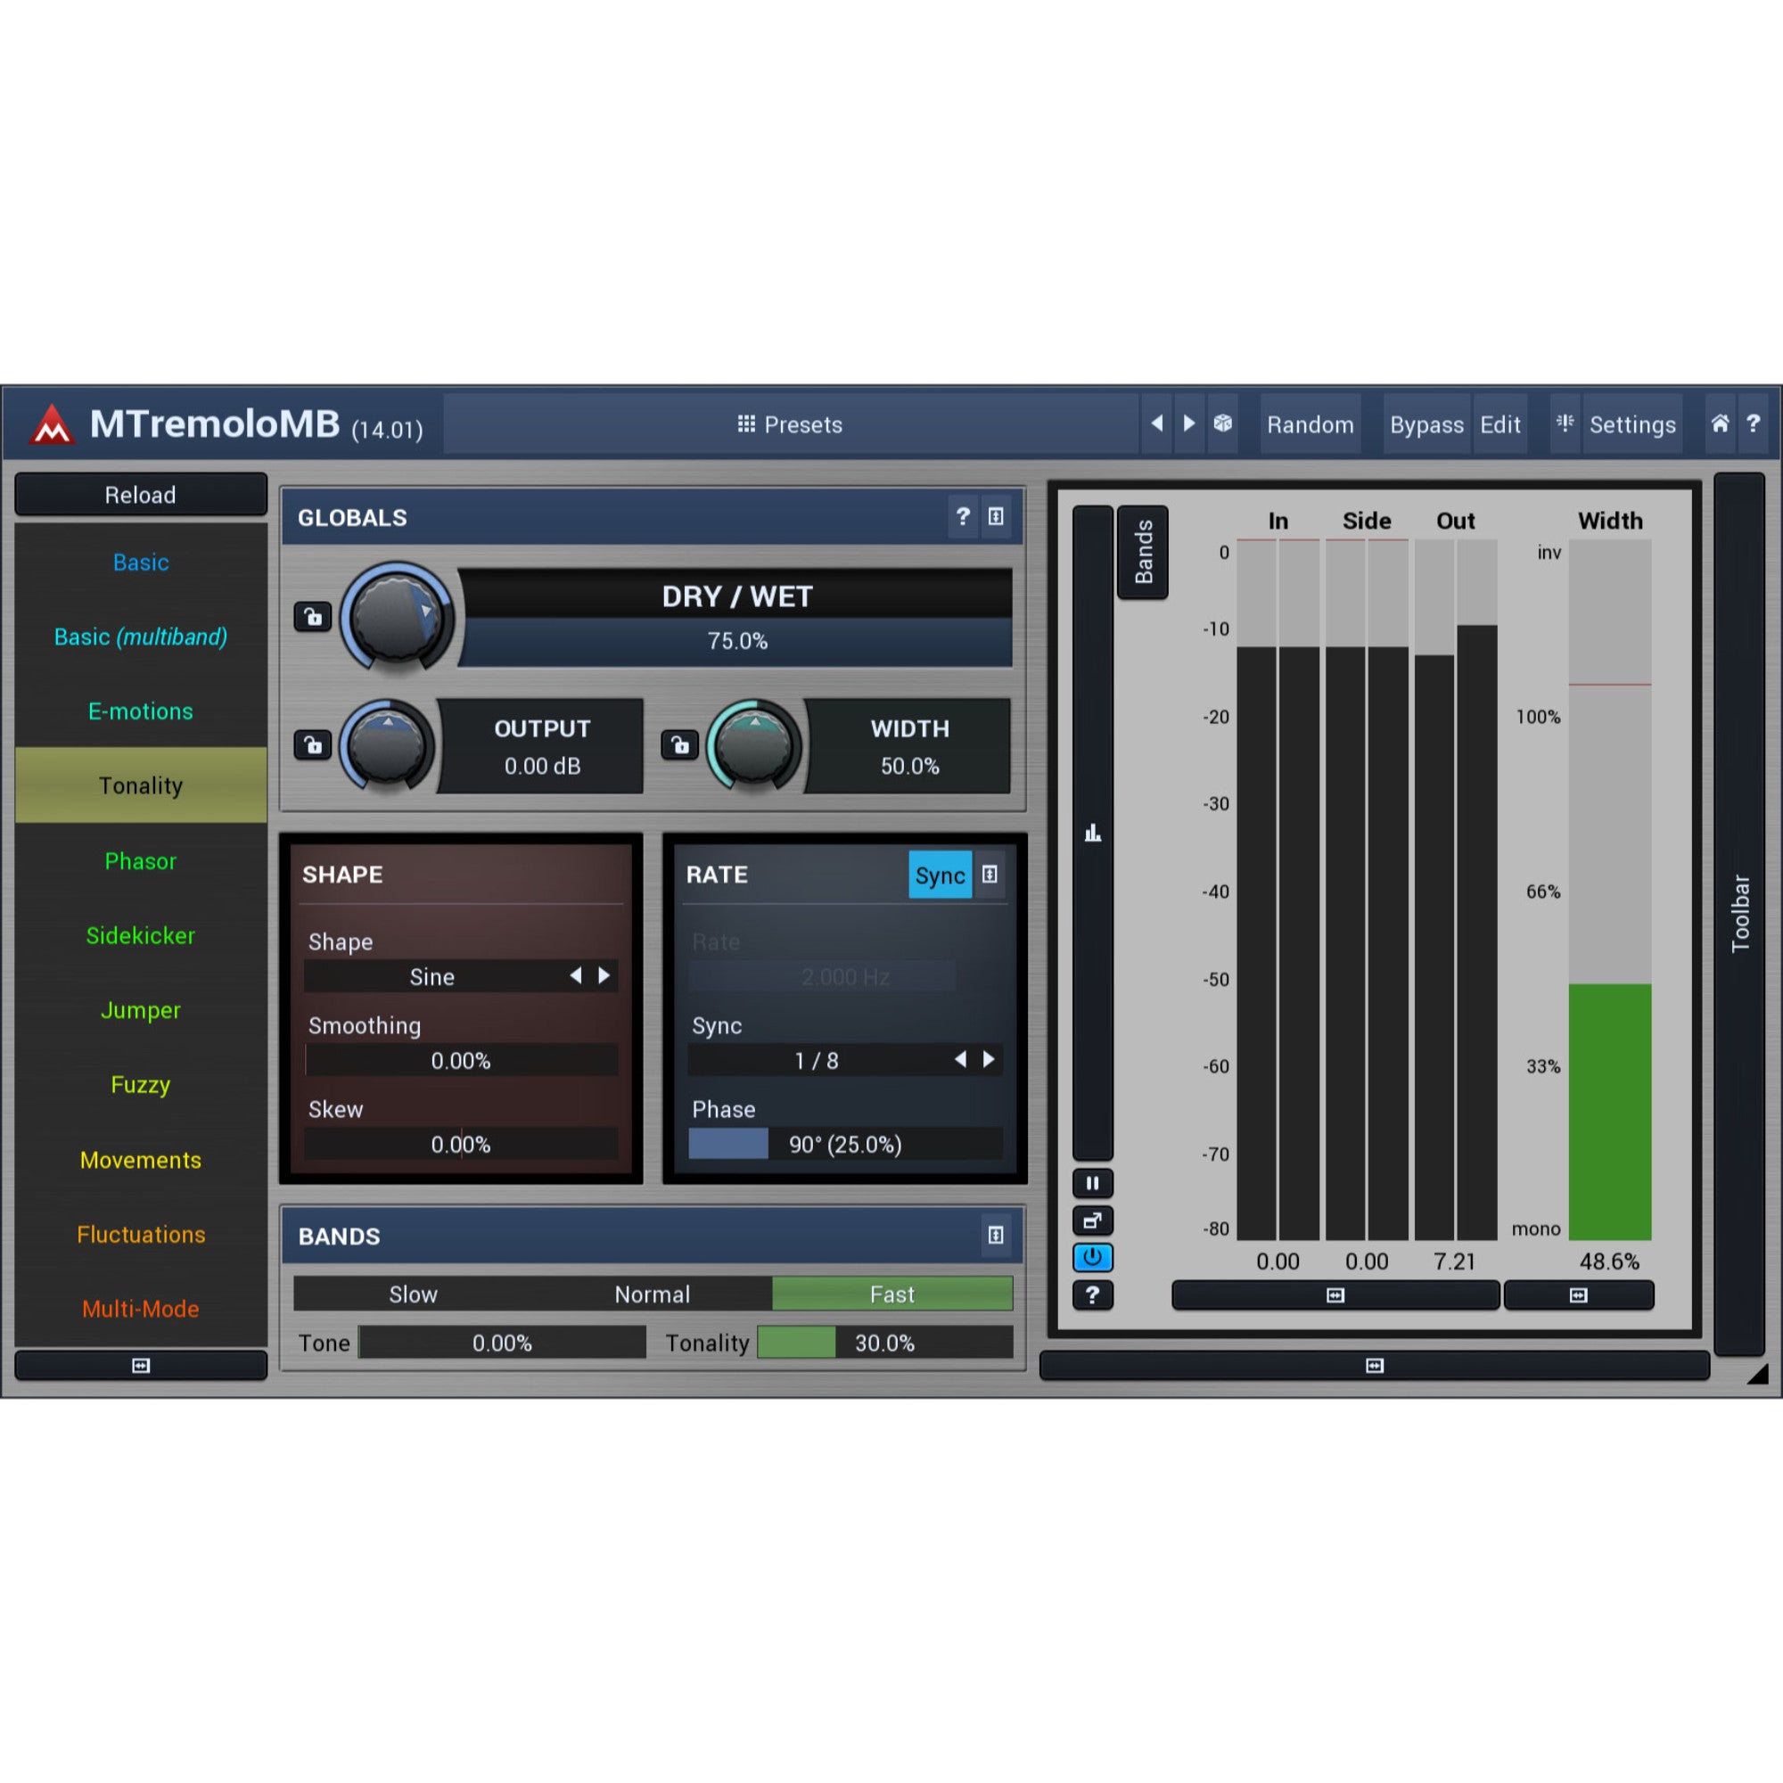
Task: Open the vertical Toolbar strip
Action: [x=1738, y=914]
